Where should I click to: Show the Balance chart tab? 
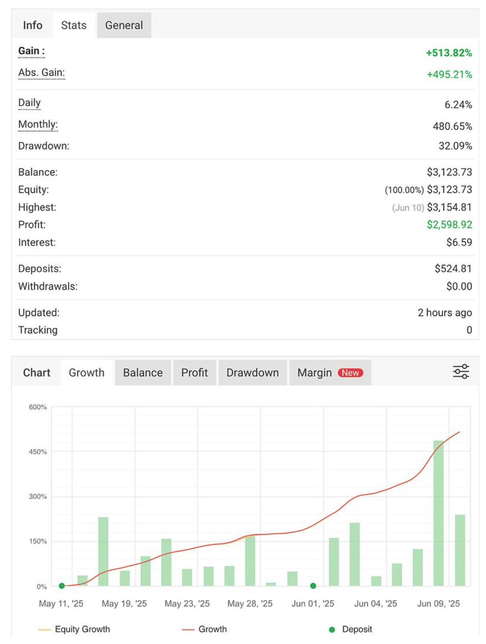143,373
